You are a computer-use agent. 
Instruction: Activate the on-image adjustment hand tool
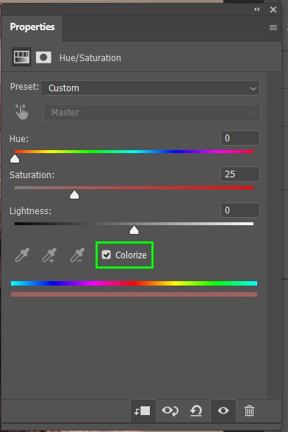[x=21, y=112]
